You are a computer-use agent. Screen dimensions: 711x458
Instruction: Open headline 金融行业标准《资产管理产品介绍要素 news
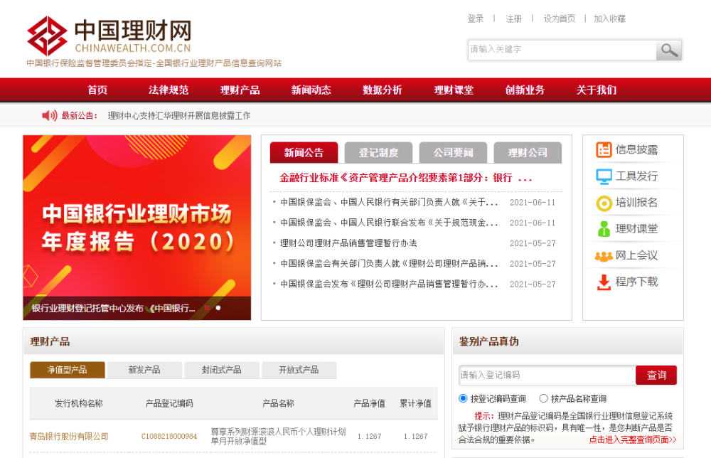pyautogui.click(x=405, y=178)
